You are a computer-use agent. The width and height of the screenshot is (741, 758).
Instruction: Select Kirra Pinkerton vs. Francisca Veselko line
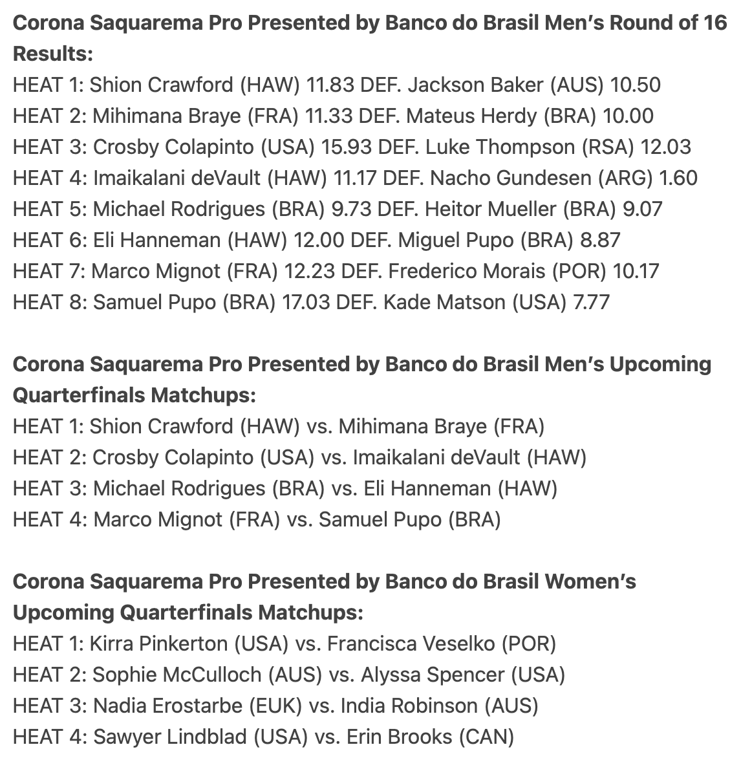(285, 644)
